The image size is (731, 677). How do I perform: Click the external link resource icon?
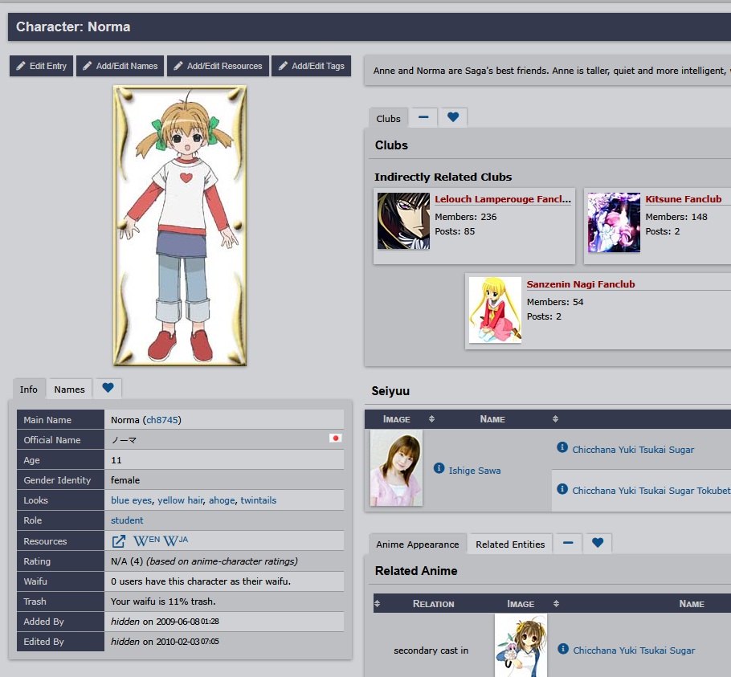[x=119, y=541]
